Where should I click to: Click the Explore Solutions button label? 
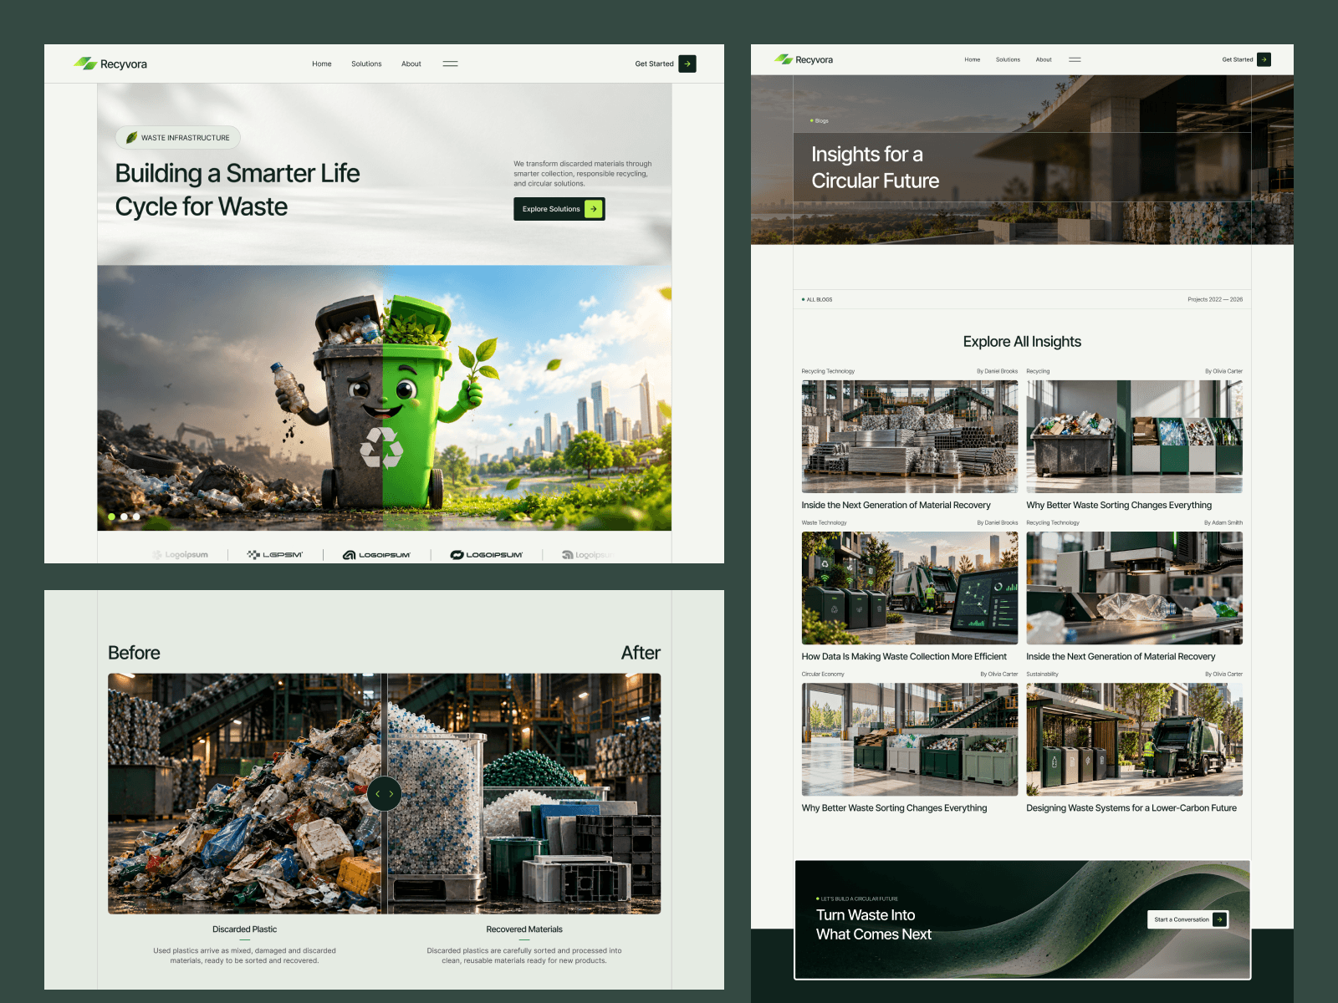point(551,209)
